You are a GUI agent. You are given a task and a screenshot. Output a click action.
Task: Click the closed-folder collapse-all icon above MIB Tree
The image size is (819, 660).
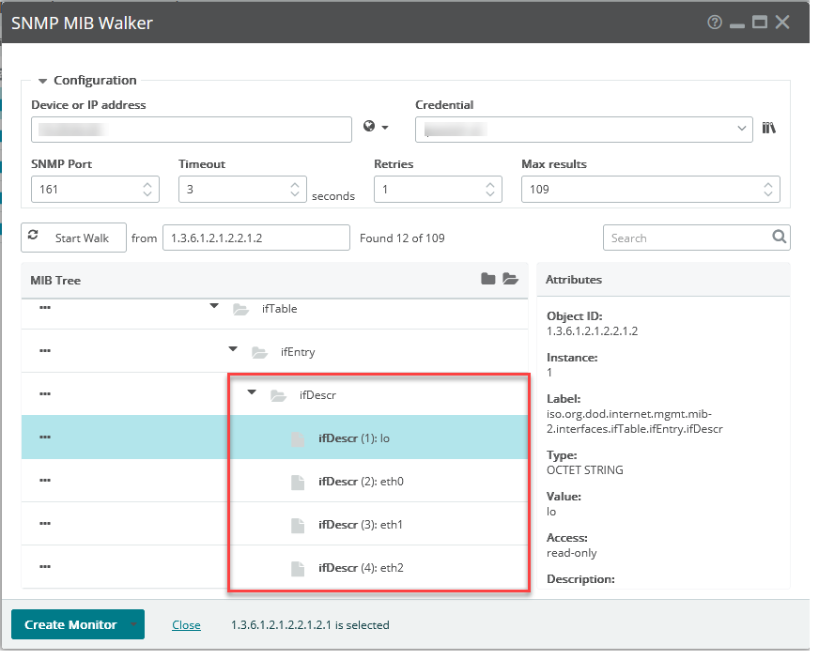[x=487, y=279]
